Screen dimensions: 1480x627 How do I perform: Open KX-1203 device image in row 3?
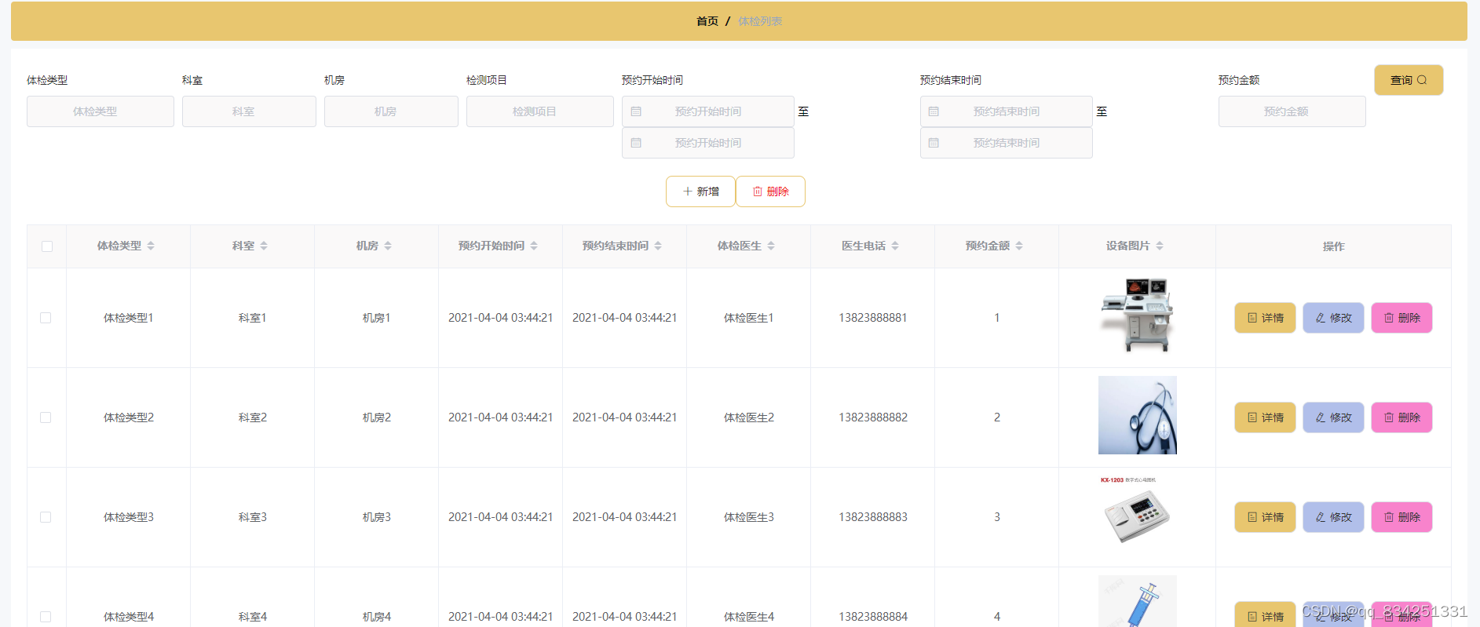(x=1137, y=515)
